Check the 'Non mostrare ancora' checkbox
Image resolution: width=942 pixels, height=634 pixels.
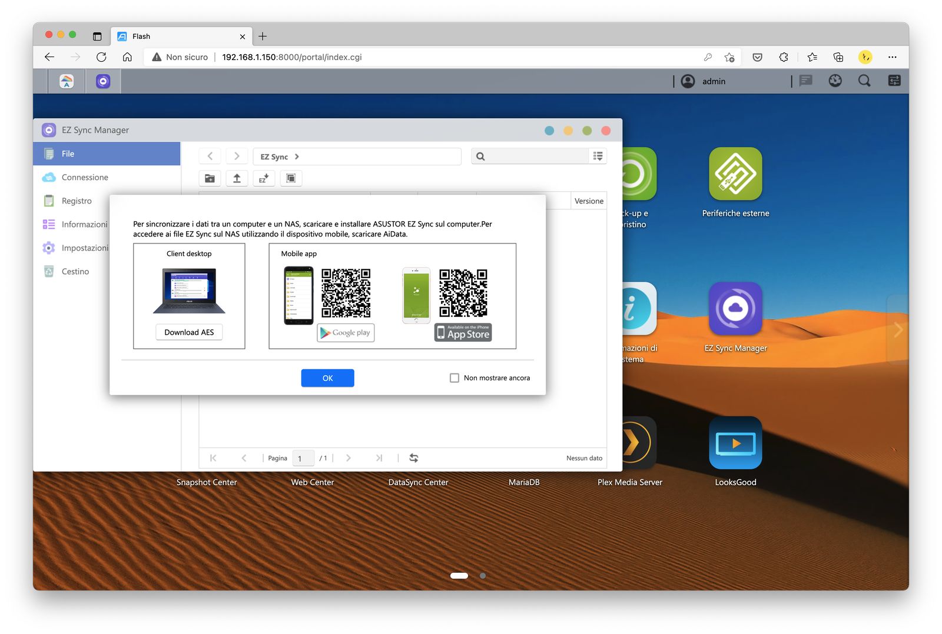click(455, 378)
